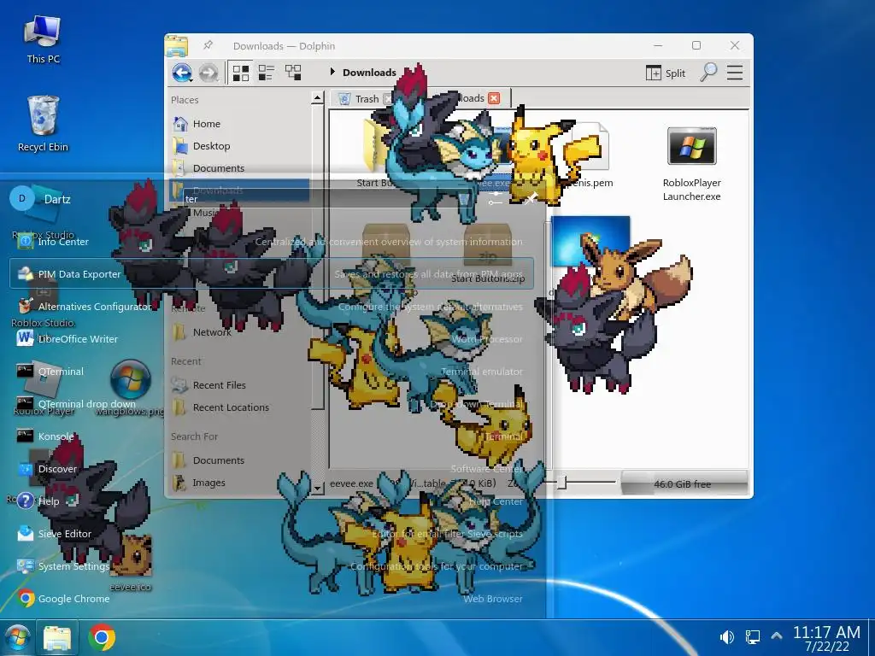The width and height of the screenshot is (875, 656).
Task: Enable Split view in Dolphin
Action: tap(665, 73)
